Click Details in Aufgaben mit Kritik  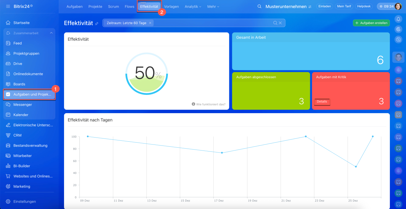[x=322, y=101]
